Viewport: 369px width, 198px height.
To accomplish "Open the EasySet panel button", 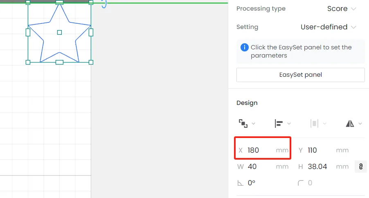I will pos(301,75).
